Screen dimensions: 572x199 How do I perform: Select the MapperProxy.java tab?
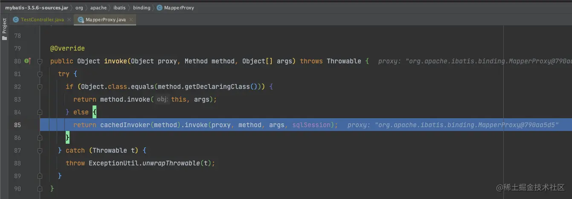105,20
